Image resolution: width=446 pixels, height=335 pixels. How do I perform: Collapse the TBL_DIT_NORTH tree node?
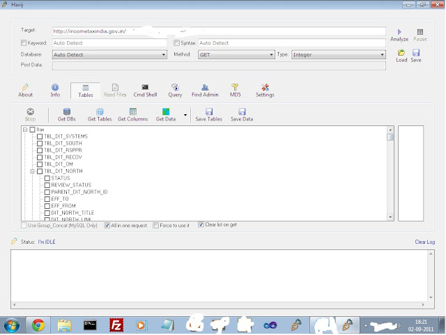[x=33, y=171]
